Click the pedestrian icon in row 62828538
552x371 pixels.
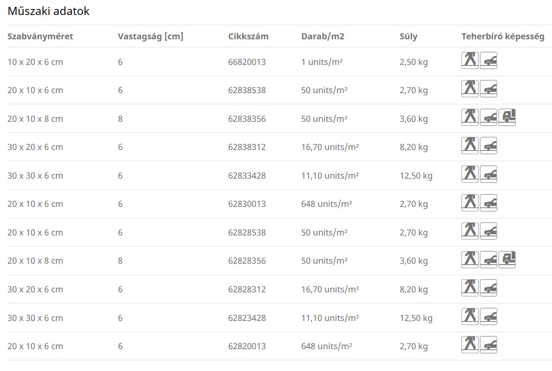470,231
